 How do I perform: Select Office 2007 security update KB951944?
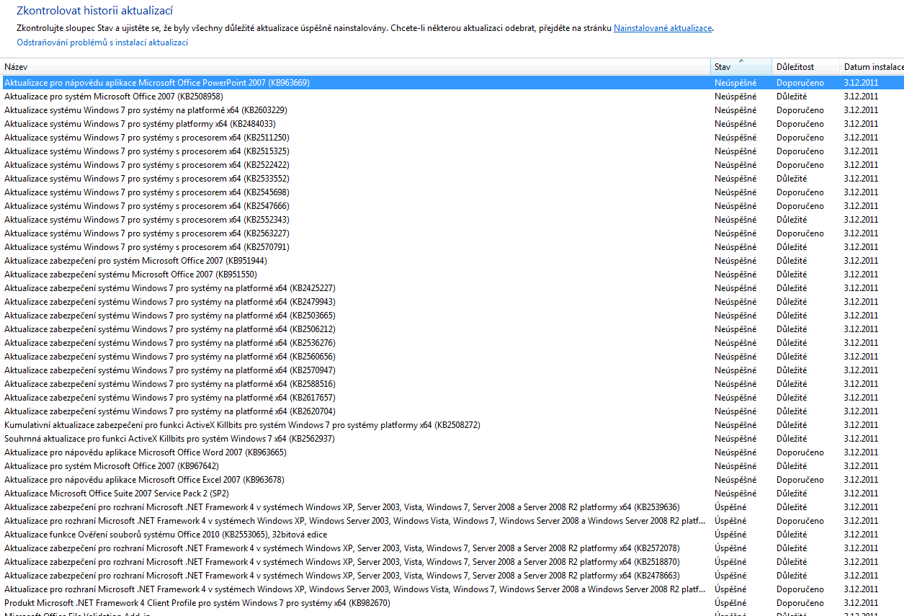tap(452, 261)
